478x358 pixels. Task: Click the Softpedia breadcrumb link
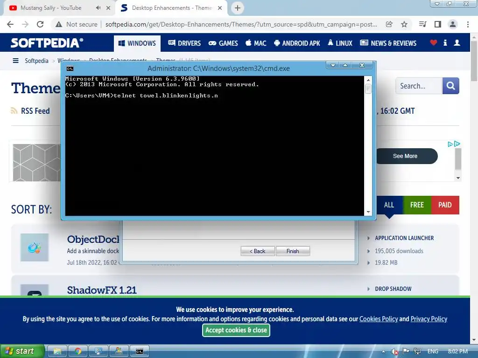tap(36, 61)
